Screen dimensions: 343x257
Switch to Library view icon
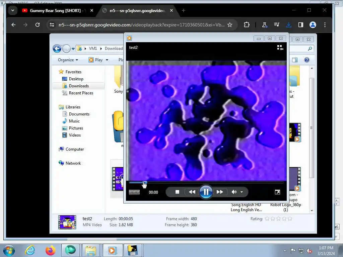[280, 48]
